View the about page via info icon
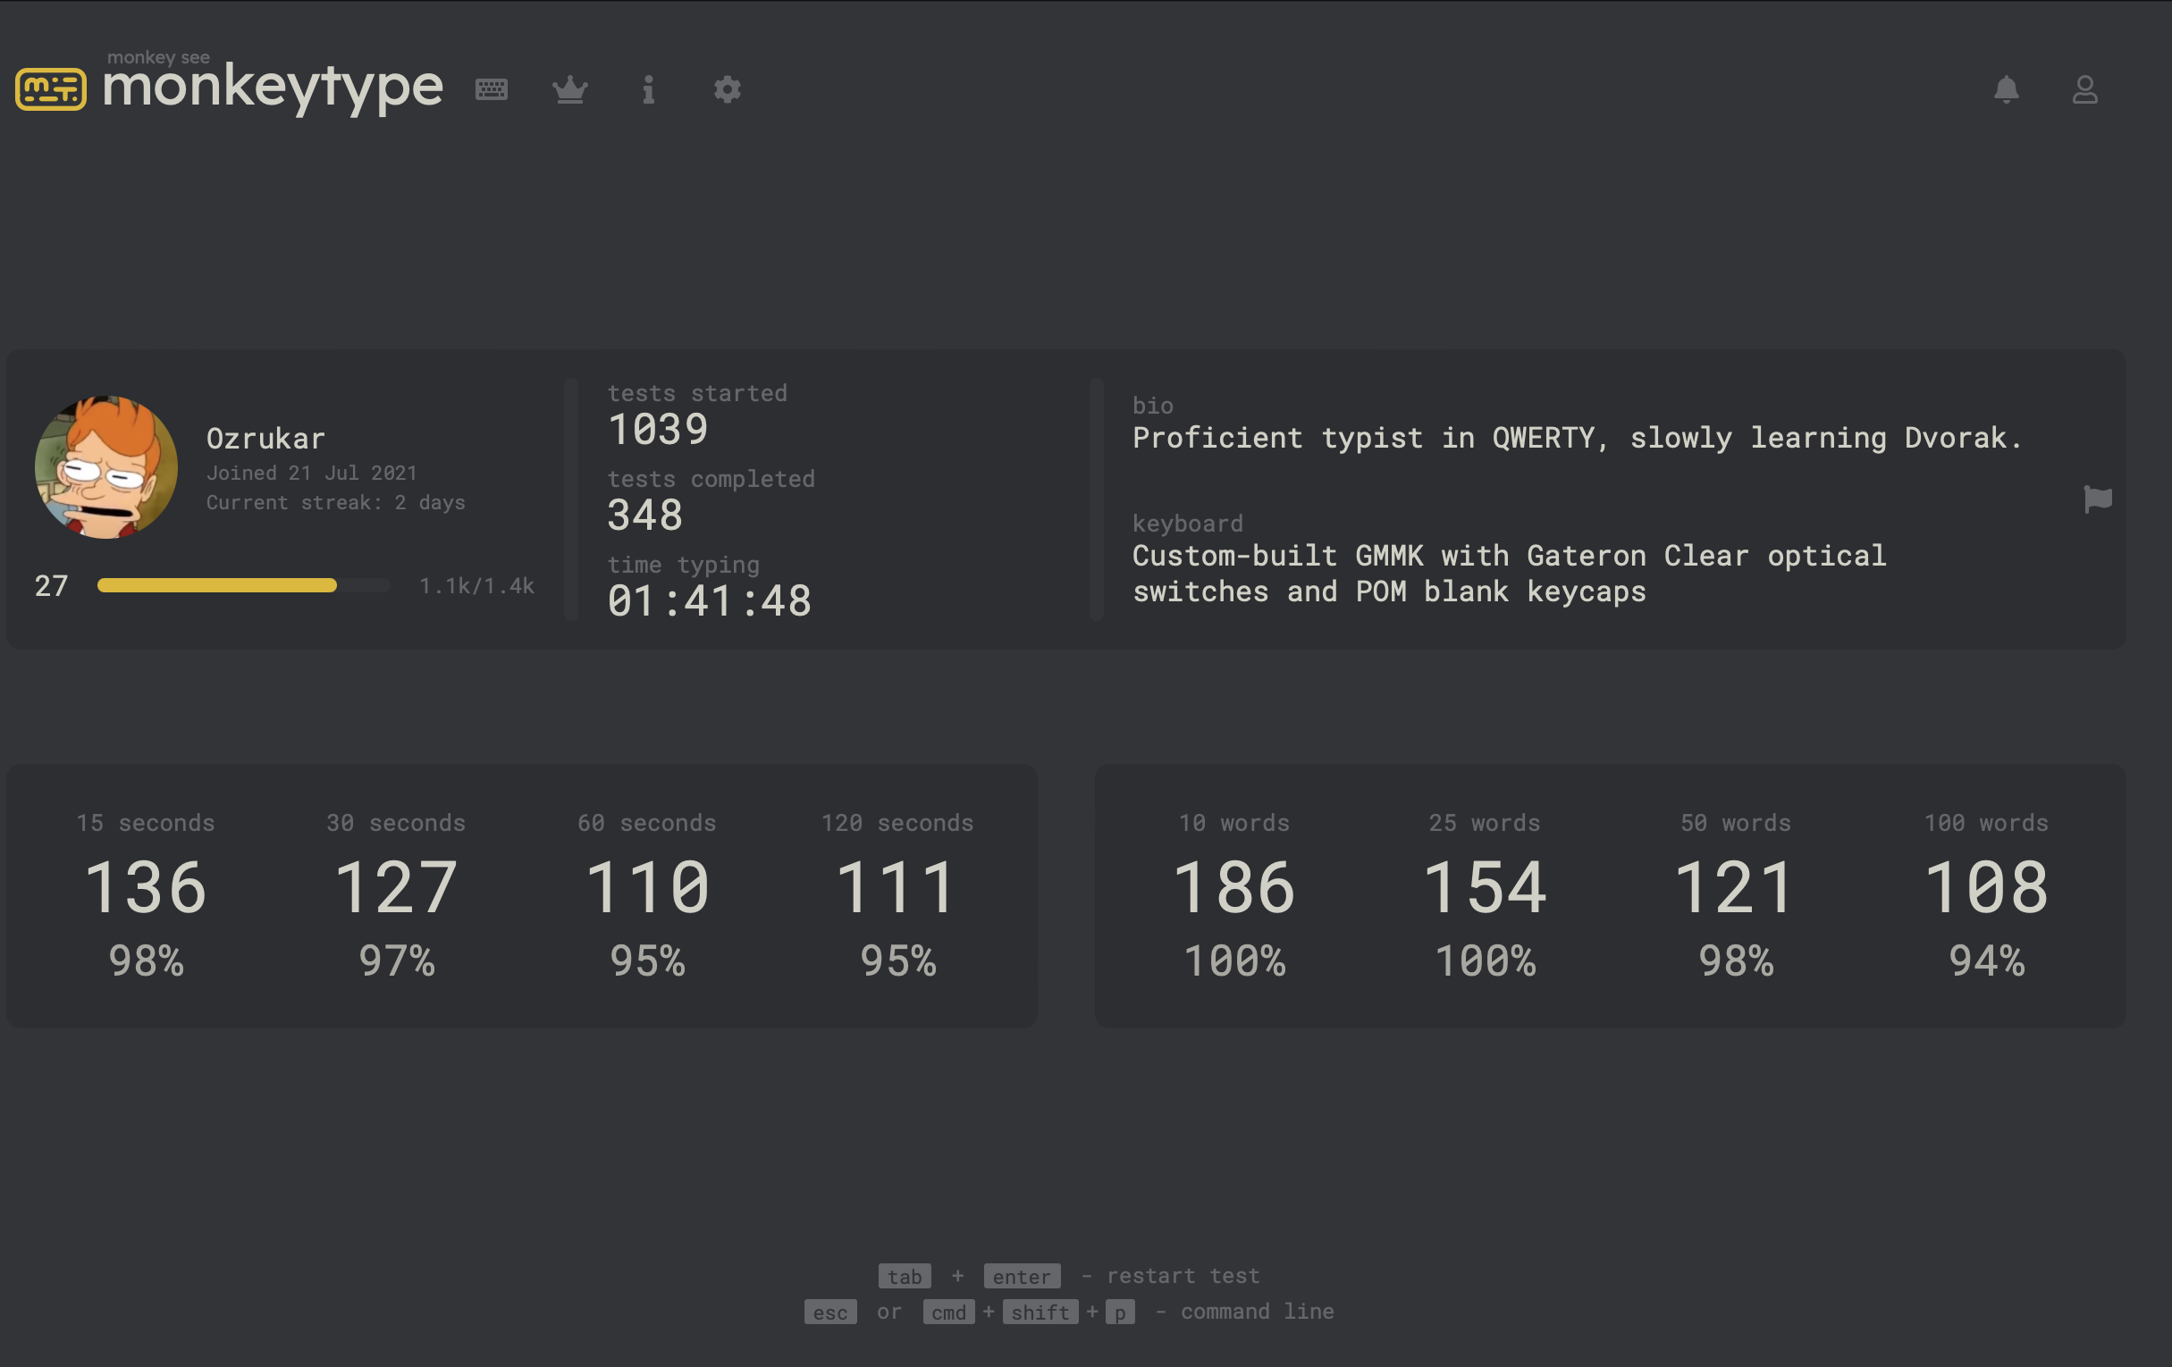The width and height of the screenshot is (2172, 1367). click(648, 89)
